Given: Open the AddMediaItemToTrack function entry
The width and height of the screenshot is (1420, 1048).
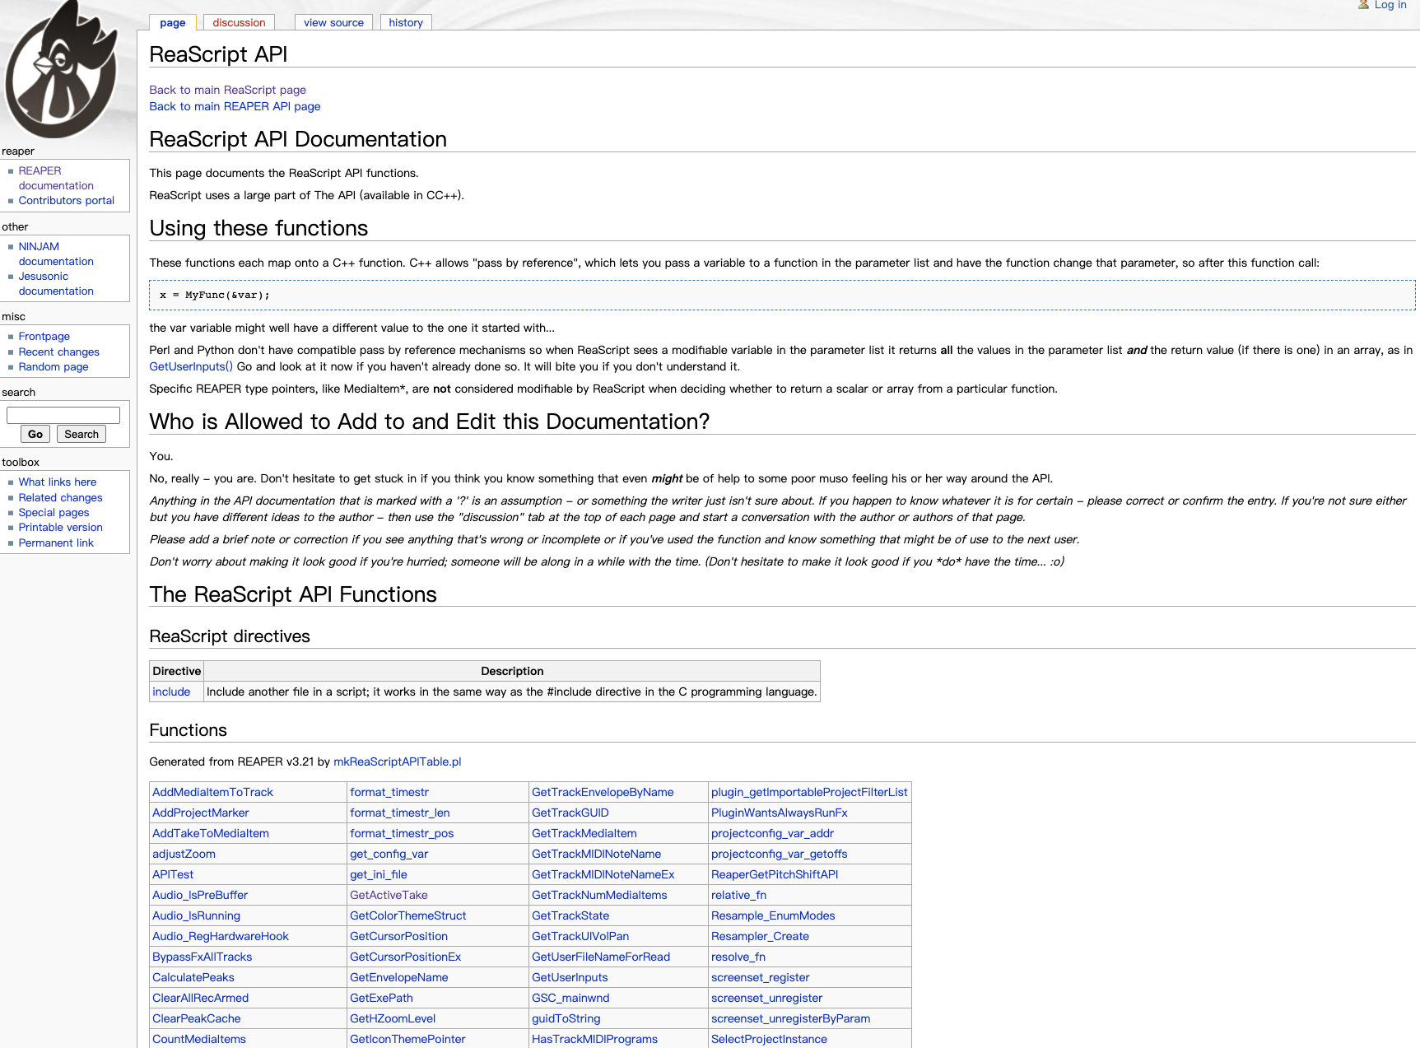Looking at the screenshot, I should (212, 793).
